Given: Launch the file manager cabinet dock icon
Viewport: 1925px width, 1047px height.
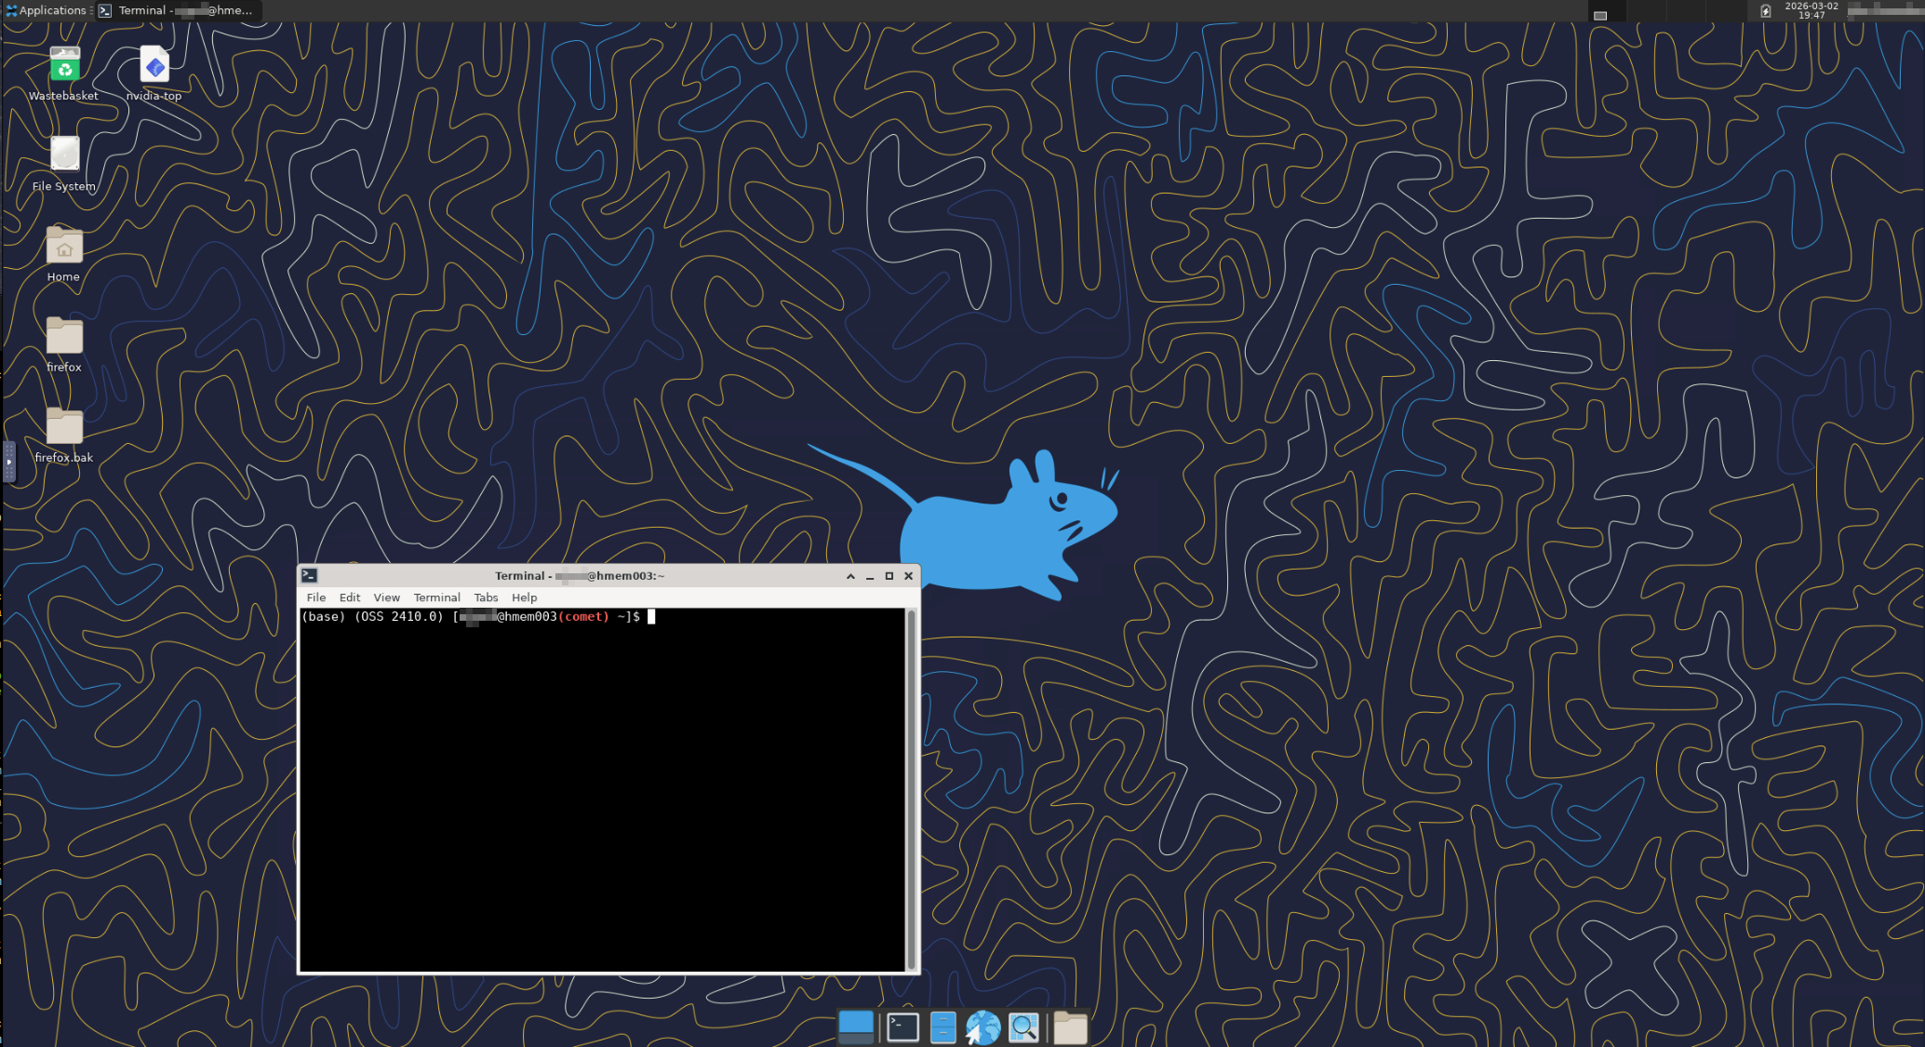Looking at the screenshot, I should coord(942,1027).
